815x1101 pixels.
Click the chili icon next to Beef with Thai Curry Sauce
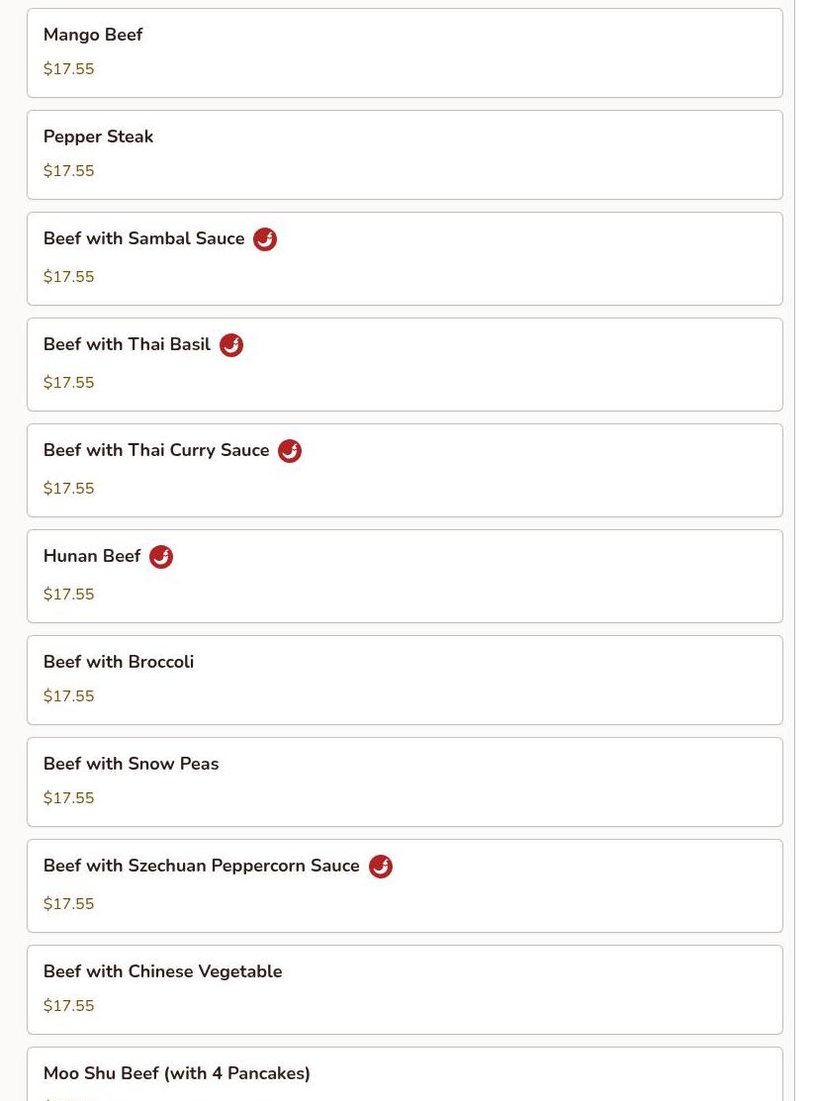tap(290, 451)
